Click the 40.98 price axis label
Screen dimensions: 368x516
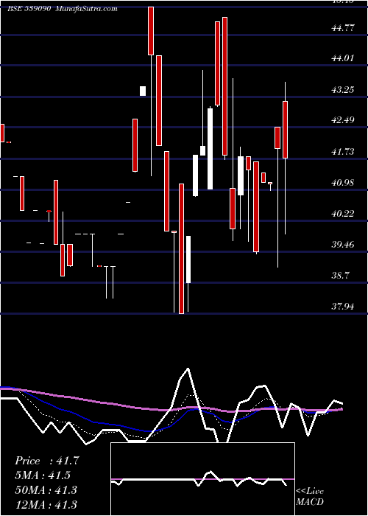343,183
